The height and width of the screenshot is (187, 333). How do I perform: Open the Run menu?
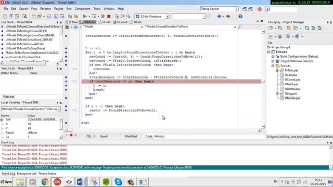[x=69, y=9]
